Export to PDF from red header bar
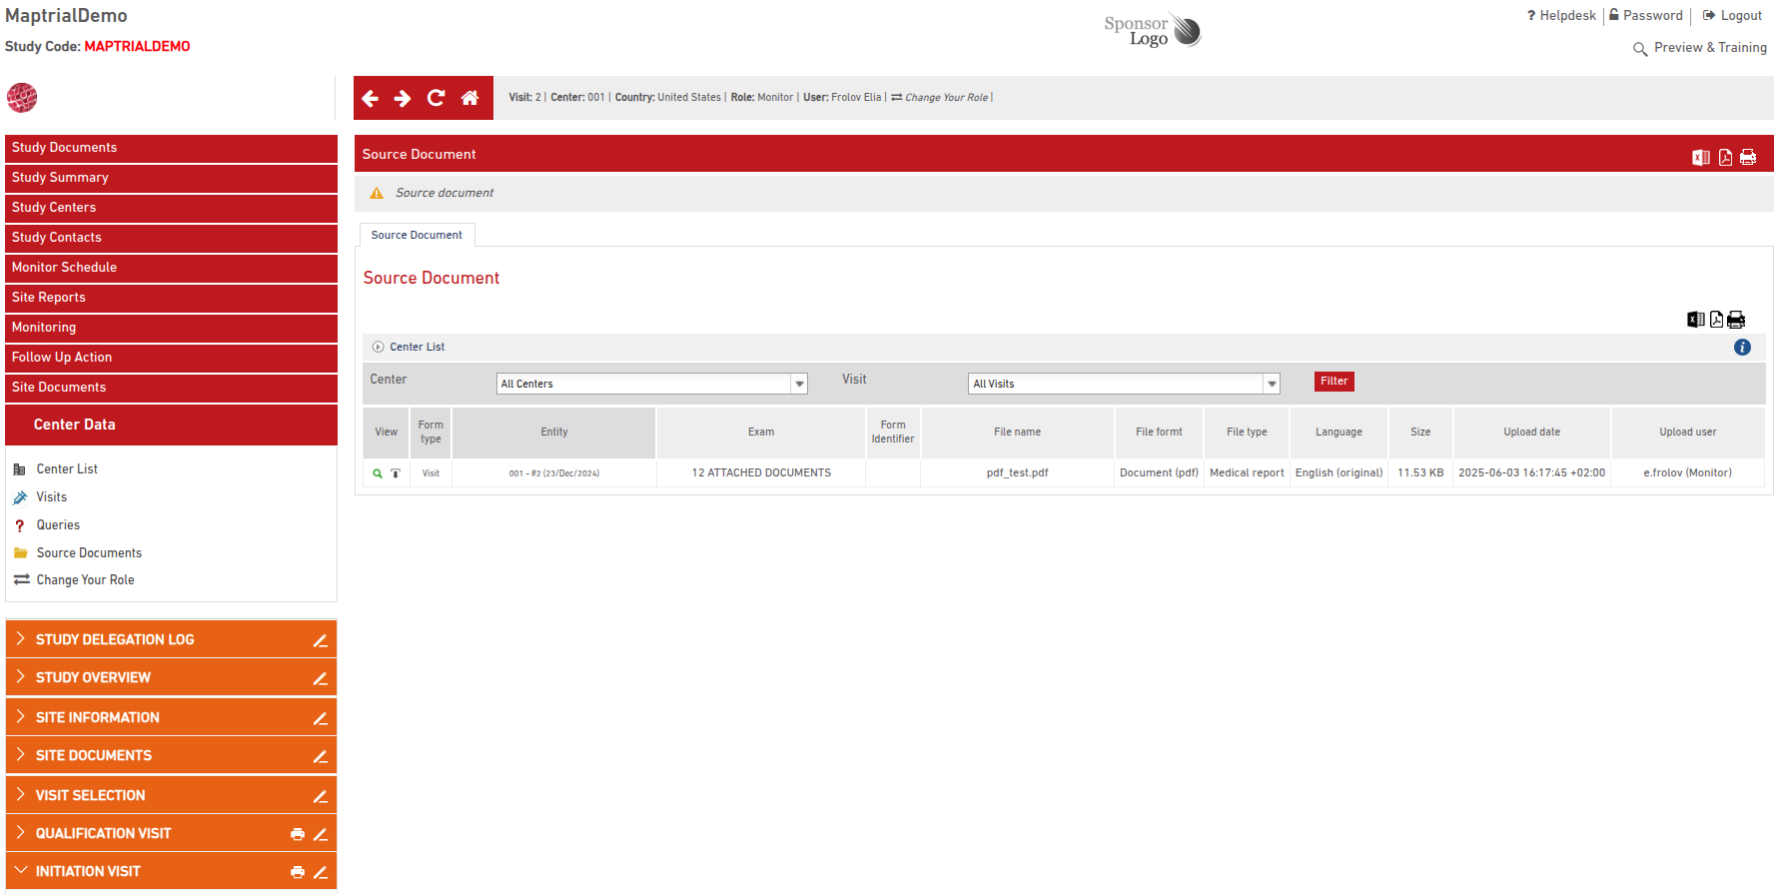 [x=1725, y=157]
